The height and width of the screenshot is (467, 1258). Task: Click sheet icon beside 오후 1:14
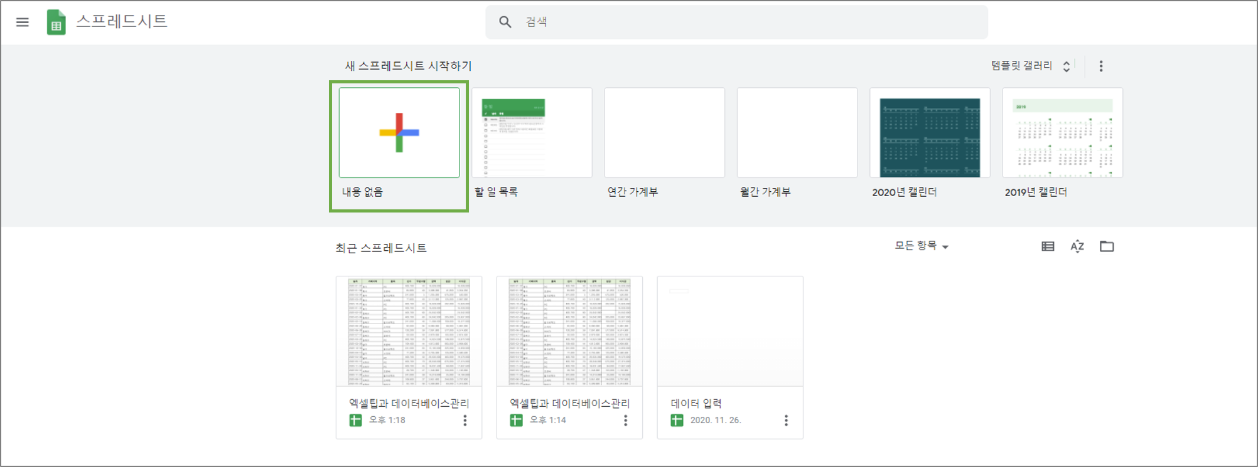click(516, 421)
